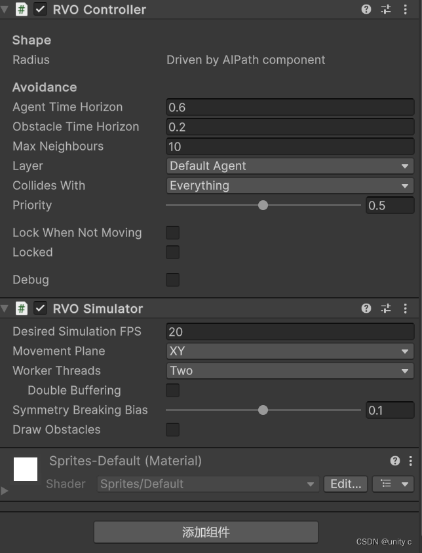Enable Double Buffering under Worker Threads
Viewport: 422px width, 553px height.
pyautogui.click(x=172, y=390)
